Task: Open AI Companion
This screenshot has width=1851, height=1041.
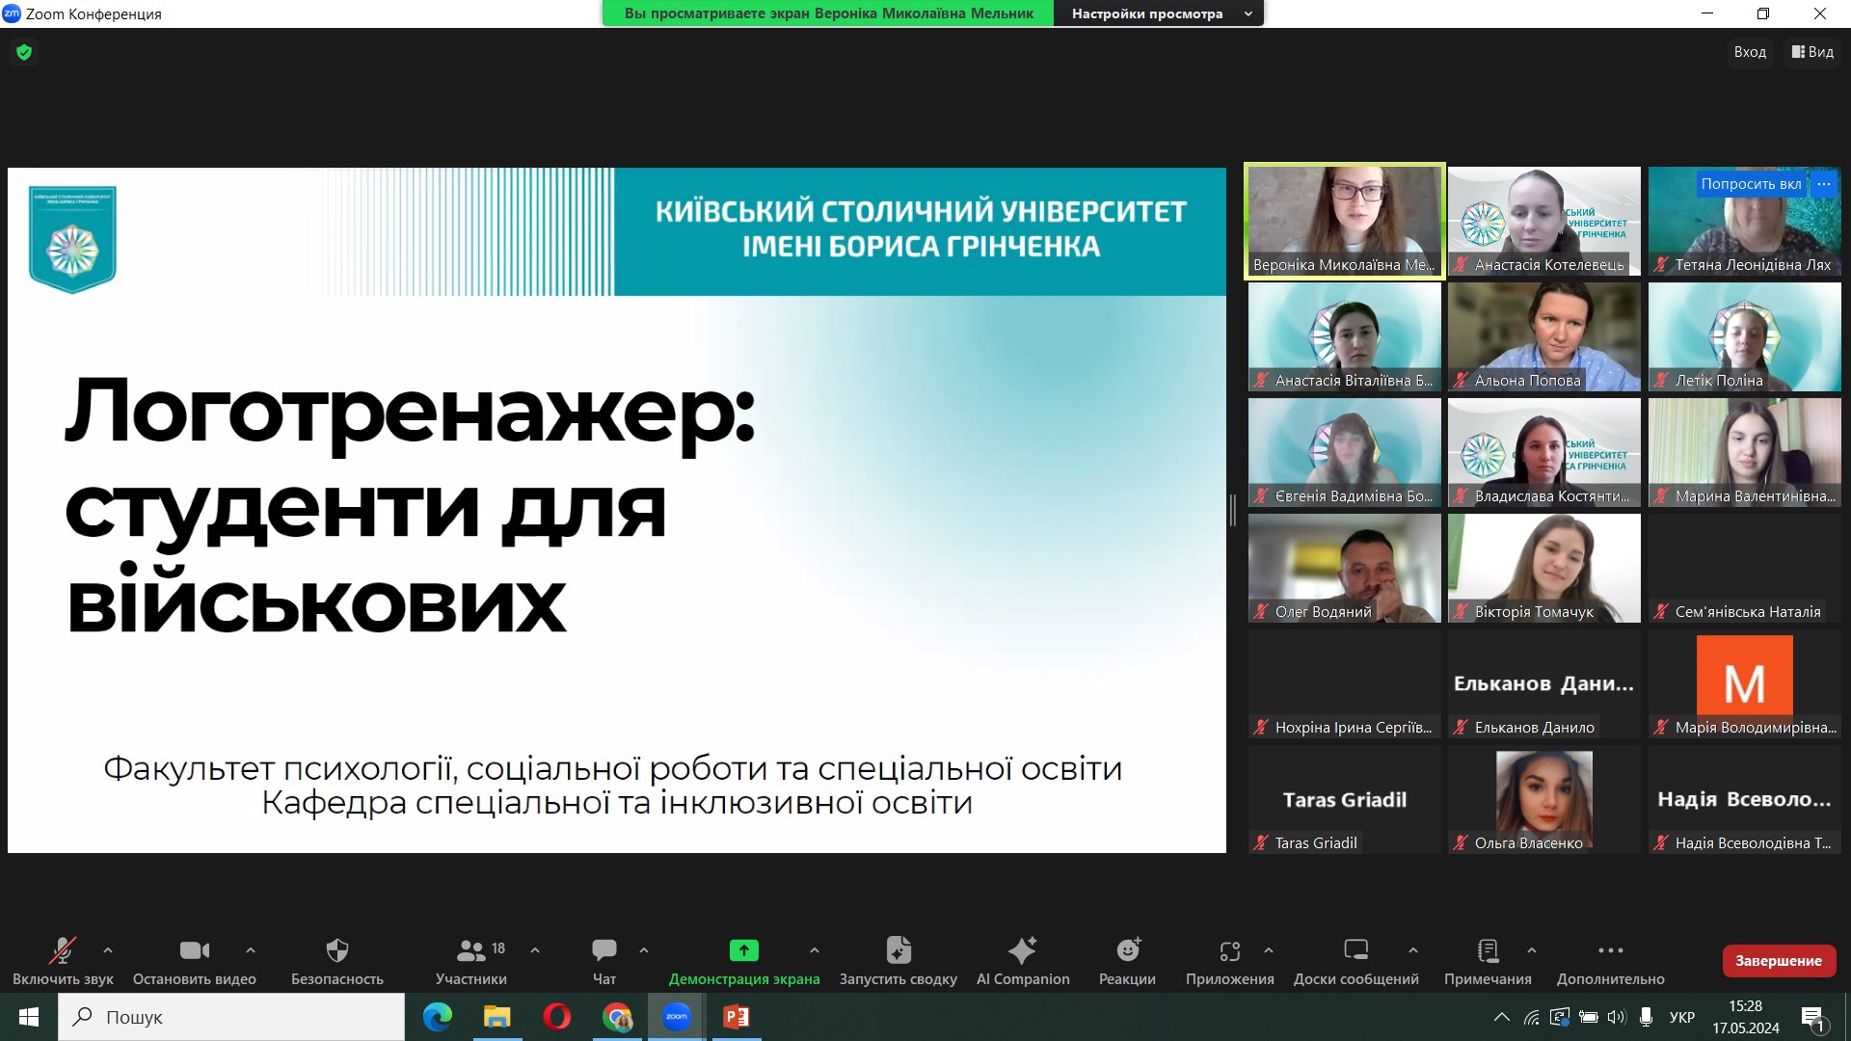Action: click(x=1022, y=951)
